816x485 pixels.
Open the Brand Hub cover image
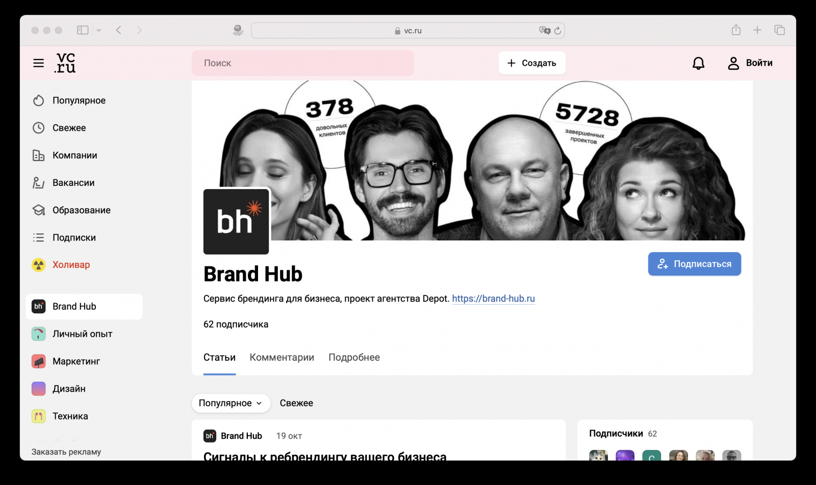pos(472,160)
